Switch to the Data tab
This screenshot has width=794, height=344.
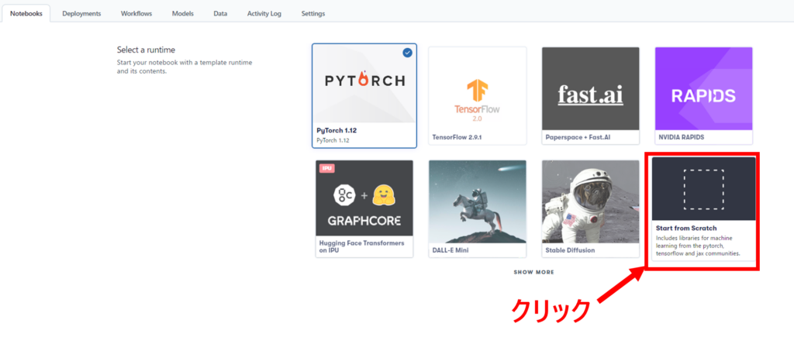pos(220,13)
